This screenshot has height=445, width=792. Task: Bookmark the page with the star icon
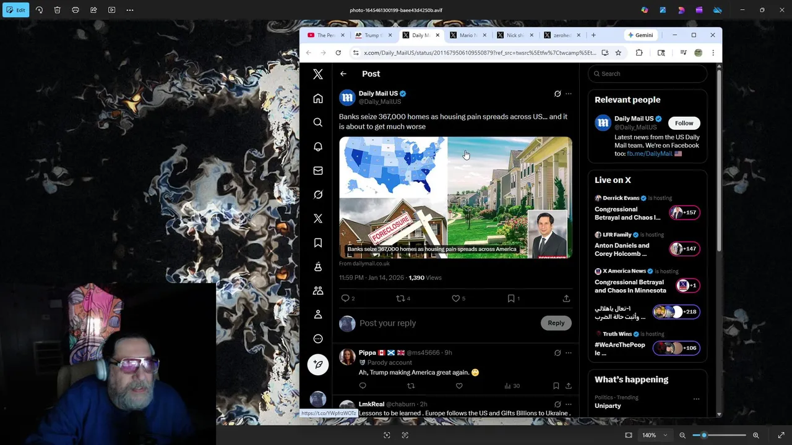pyautogui.click(x=618, y=53)
